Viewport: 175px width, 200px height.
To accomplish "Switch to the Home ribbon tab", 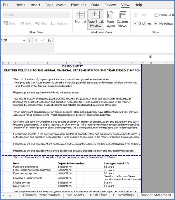I will [x=20, y=5].
